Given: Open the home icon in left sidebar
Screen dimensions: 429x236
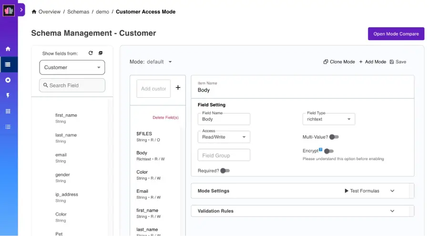Looking at the screenshot, I should coord(8,49).
